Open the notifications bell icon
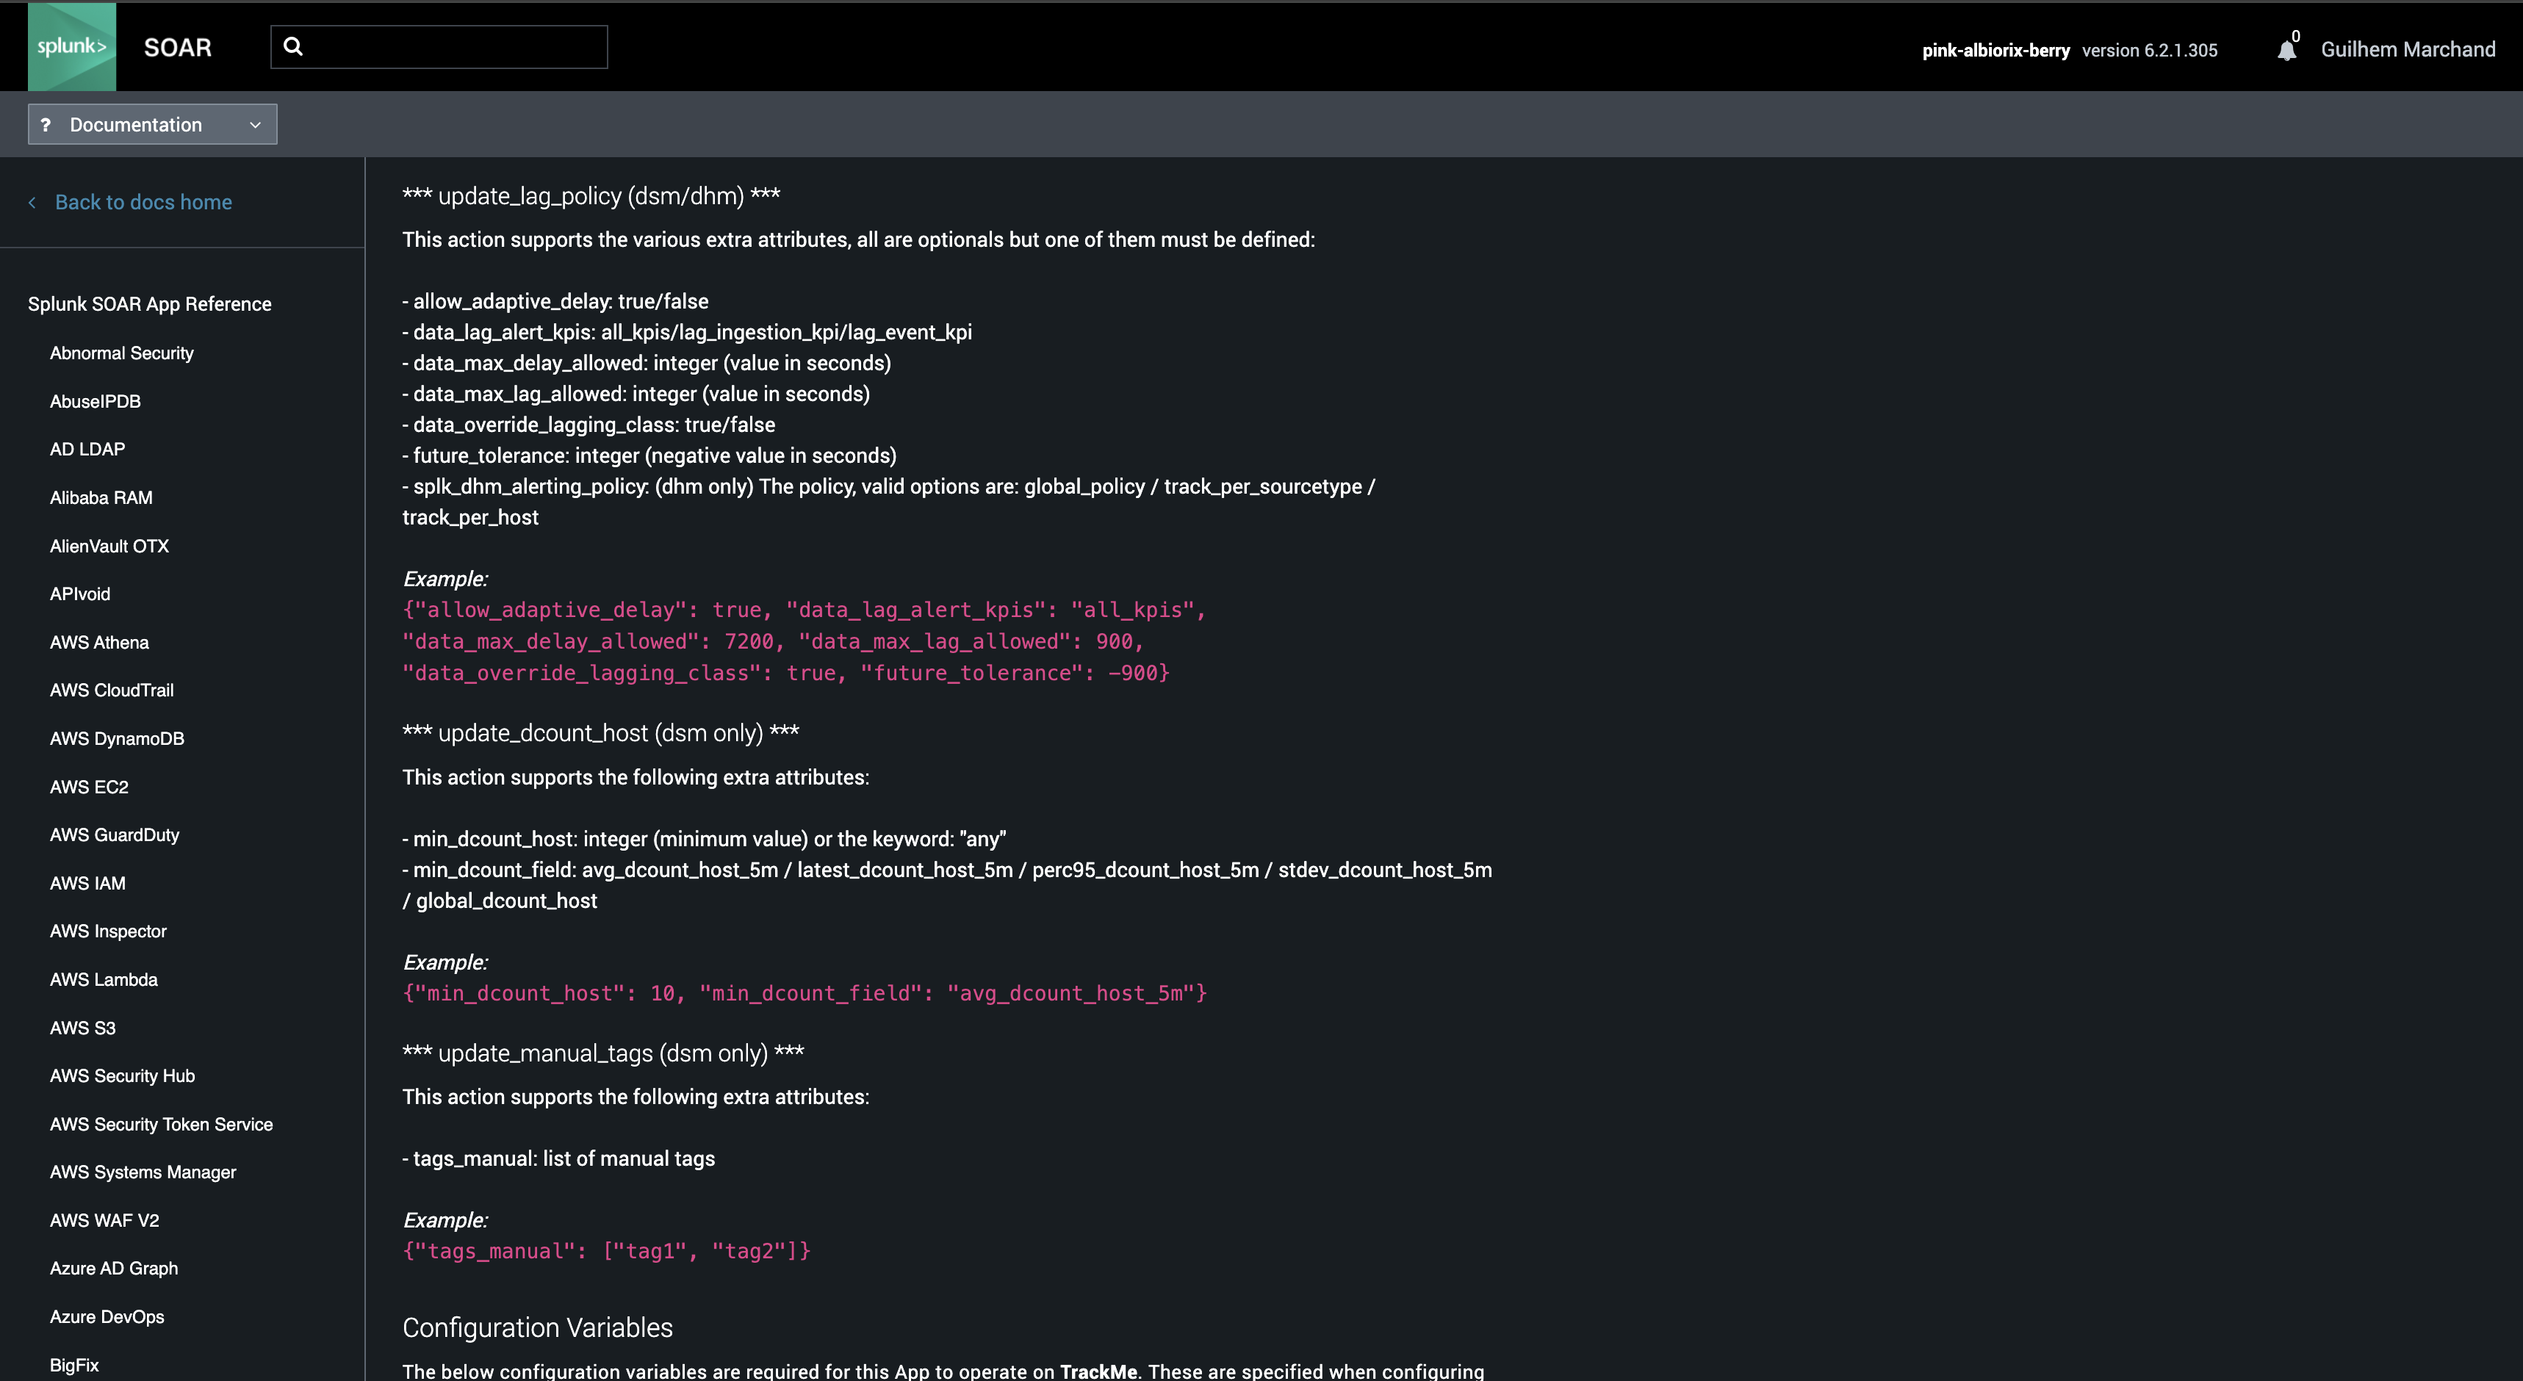The height and width of the screenshot is (1381, 2523). pos(2286,50)
